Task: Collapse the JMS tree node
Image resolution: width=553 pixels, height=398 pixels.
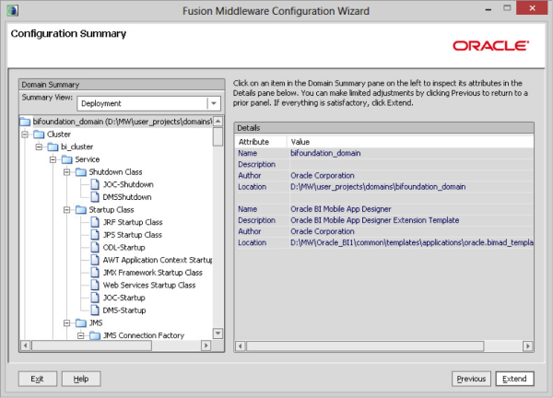Action: (x=65, y=323)
